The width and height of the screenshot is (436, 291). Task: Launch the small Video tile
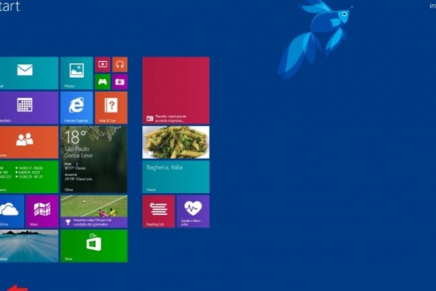click(103, 65)
